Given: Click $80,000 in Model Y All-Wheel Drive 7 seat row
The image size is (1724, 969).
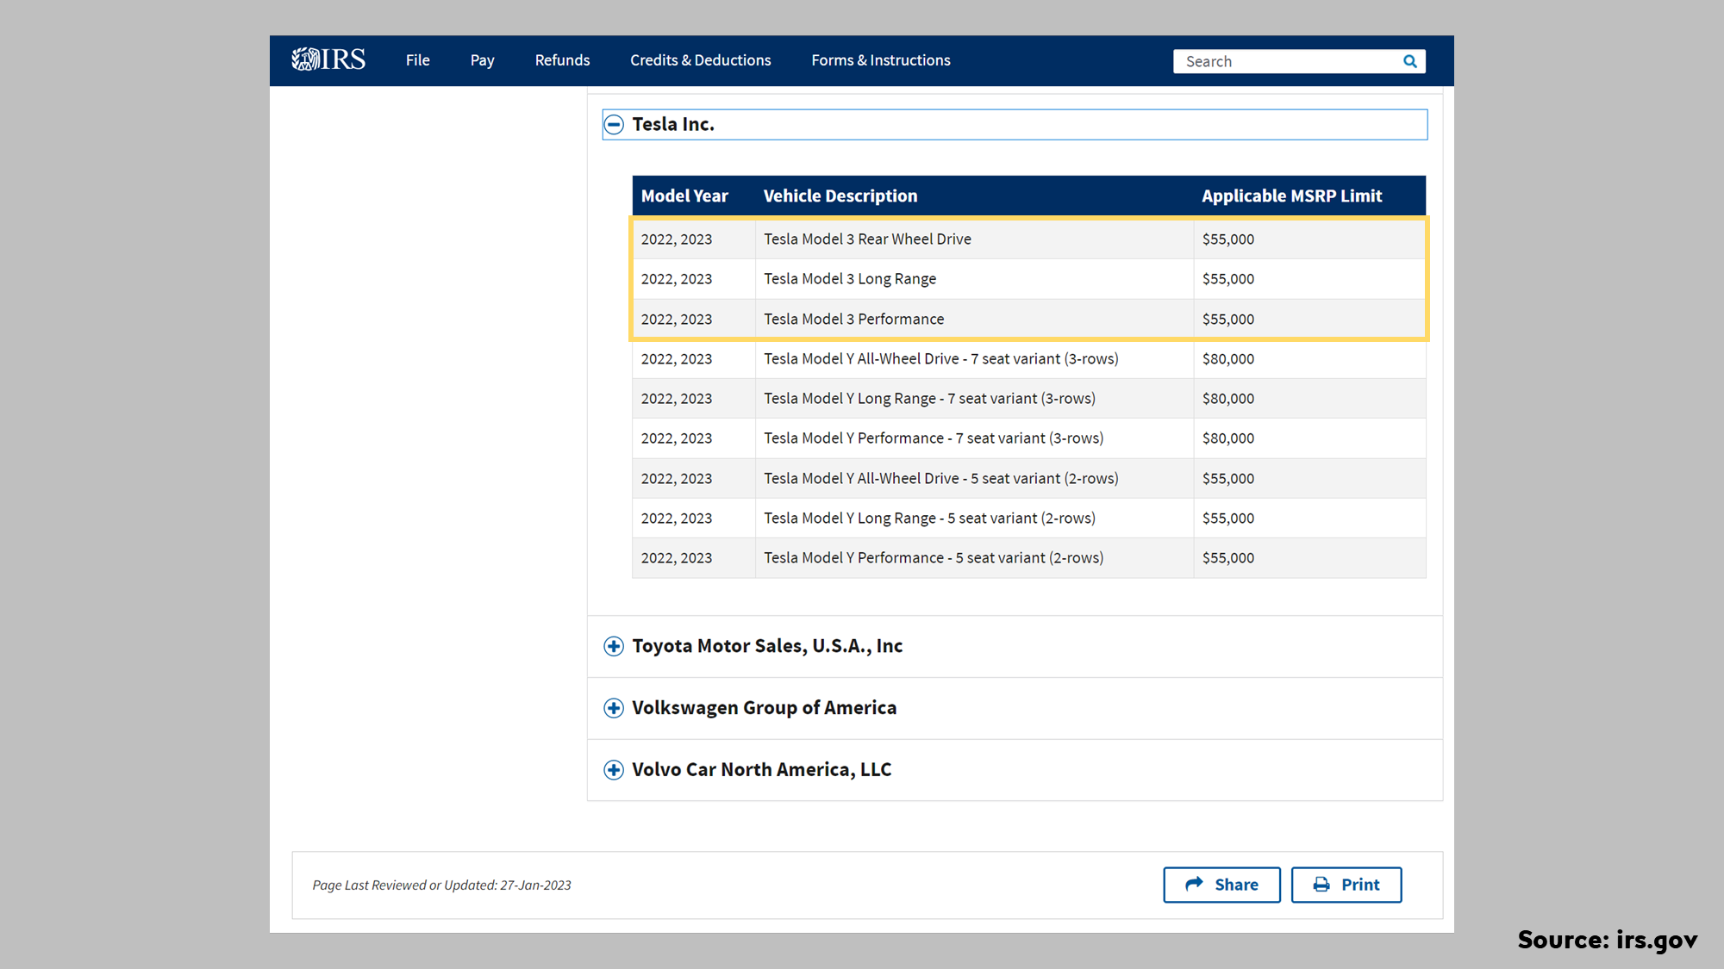Looking at the screenshot, I should (1228, 359).
